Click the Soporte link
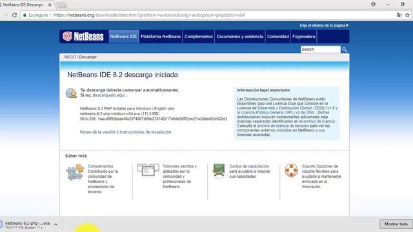This screenshot has width=413, height=232. (x=308, y=166)
